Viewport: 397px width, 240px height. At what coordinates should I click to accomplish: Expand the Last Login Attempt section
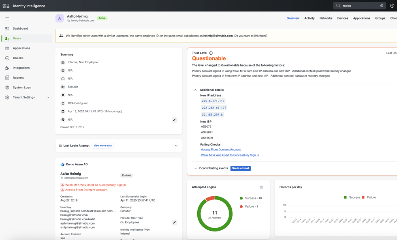[176, 146]
